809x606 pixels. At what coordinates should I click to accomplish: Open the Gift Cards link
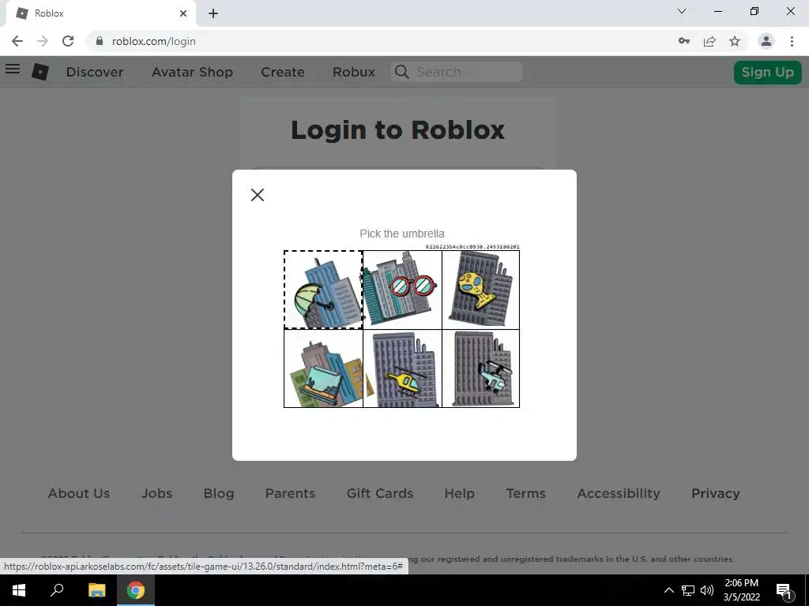(x=380, y=493)
